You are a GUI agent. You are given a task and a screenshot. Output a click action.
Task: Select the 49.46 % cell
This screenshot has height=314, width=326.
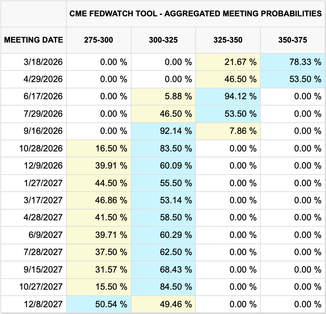pyautogui.click(x=163, y=304)
